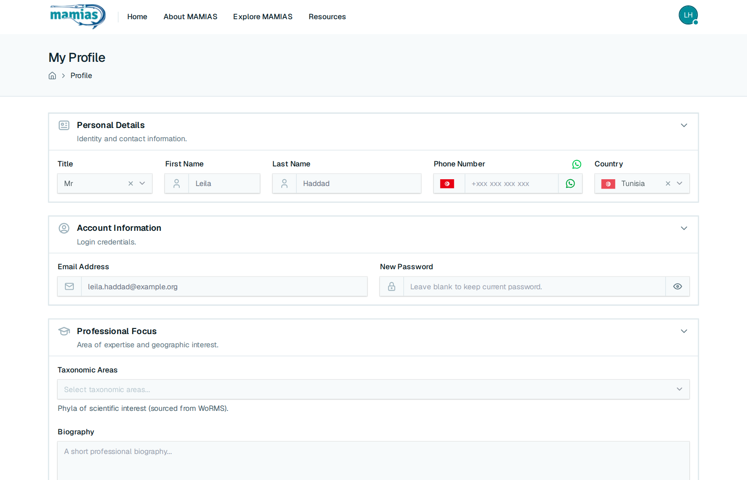Click the WhatsApp icon beside Phone Number label
The image size is (747, 480).
(577, 164)
